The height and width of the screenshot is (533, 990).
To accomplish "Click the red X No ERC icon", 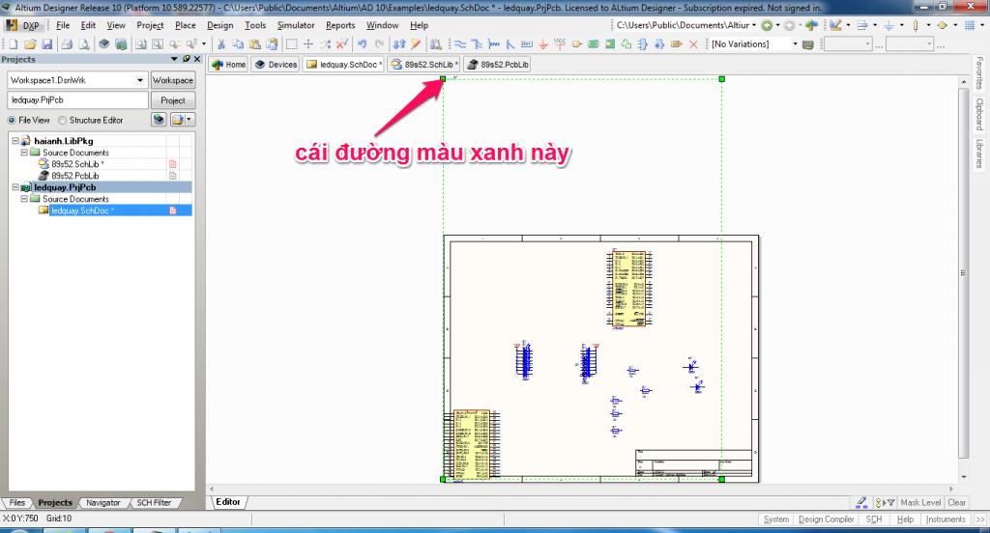I will (x=693, y=44).
